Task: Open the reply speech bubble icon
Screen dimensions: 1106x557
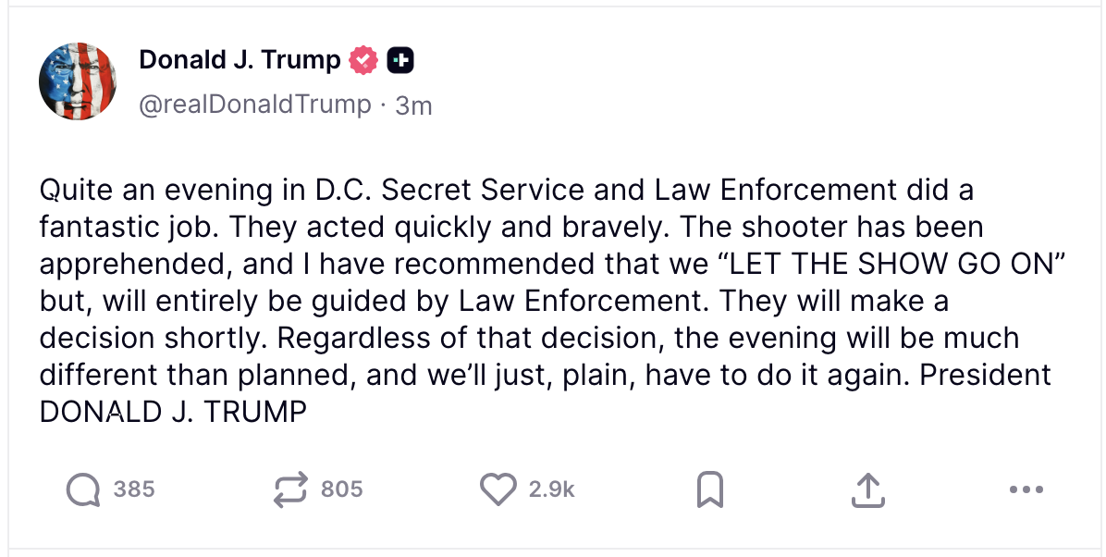Action: pyautogui.click(x=83, y=489)
